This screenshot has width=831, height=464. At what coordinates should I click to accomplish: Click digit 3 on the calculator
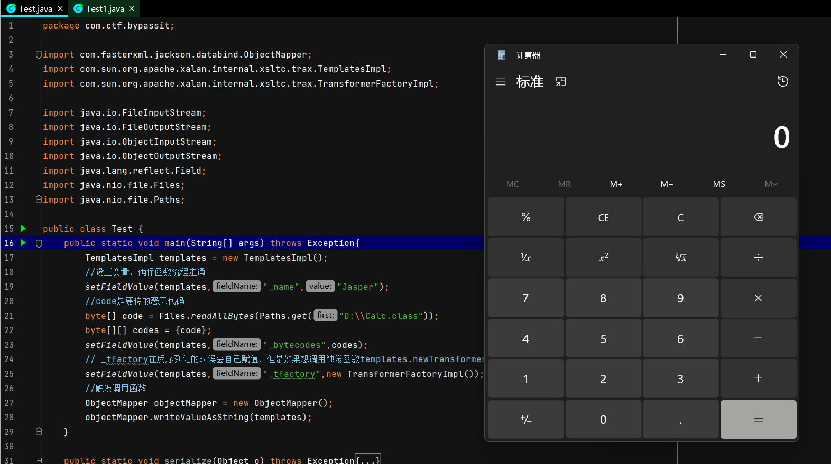pos(681,378)
